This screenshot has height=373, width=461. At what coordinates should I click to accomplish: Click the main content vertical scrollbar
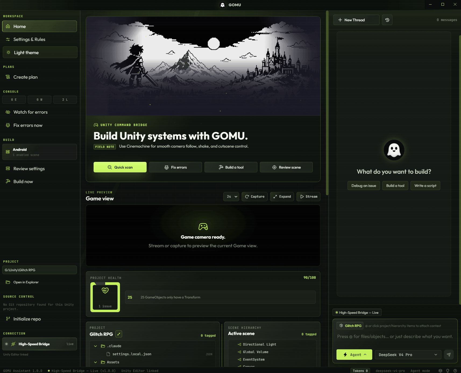click(x=327, y=102)
